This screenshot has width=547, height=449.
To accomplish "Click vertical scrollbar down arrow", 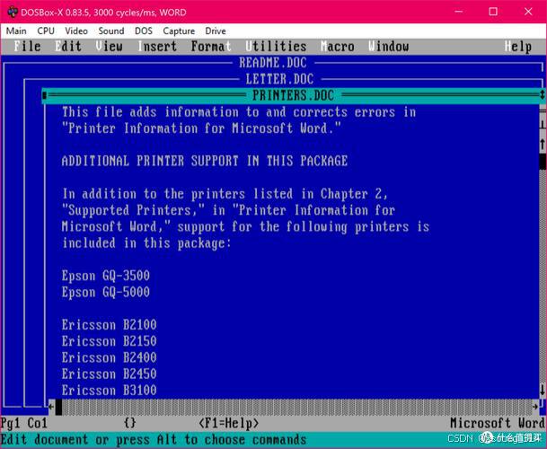I will click(543, 390).
